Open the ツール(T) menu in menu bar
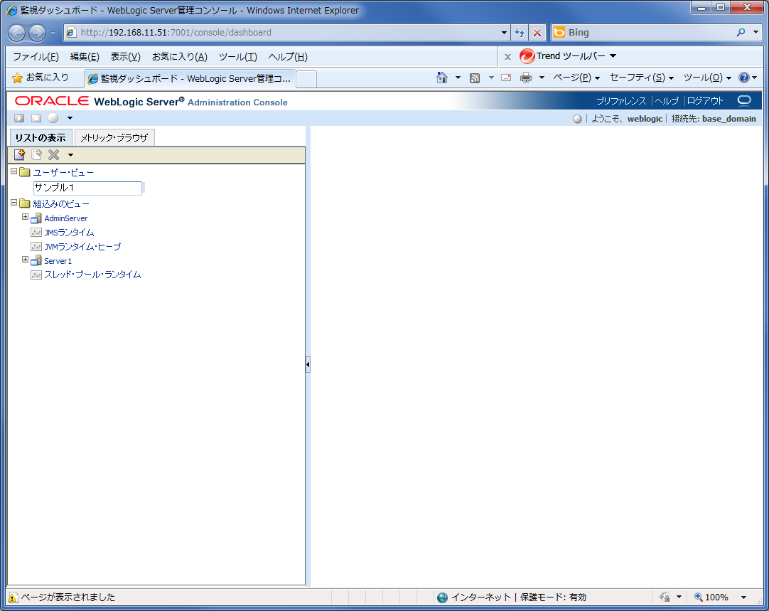This screenshot has width=769, height=611. (x=238, y=57)
